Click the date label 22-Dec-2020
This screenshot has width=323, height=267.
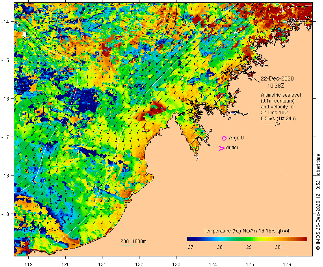click(x=277, y=79)
